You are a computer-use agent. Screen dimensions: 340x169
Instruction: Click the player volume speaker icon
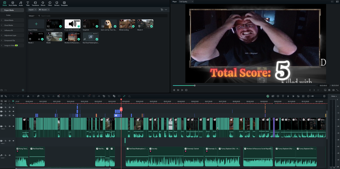pos(333,90)
